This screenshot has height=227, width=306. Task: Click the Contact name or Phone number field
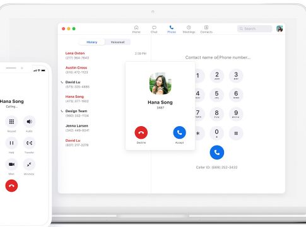click(218, 57)
